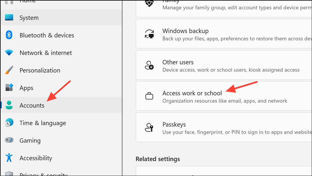Select the Network & internet wifi icon
This screenshot has height=176, width=312.
click(9, 53)
